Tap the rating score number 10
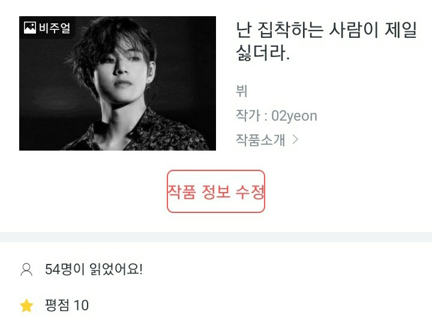The image size is (432, 324). pos(81,305)
